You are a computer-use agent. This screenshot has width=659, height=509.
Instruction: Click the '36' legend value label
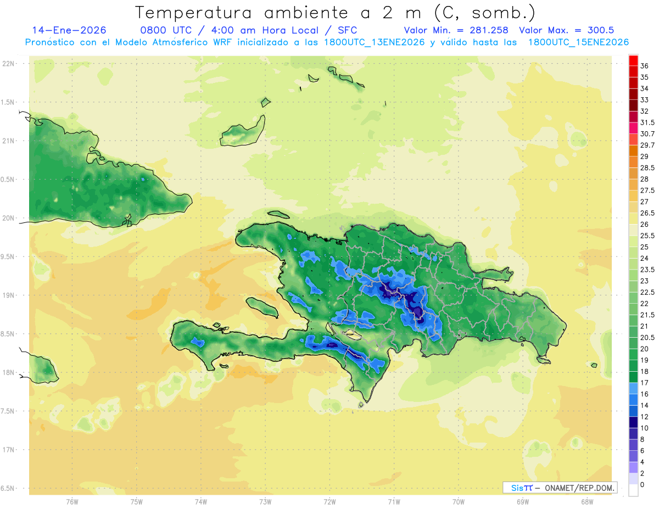pos(645,66)
